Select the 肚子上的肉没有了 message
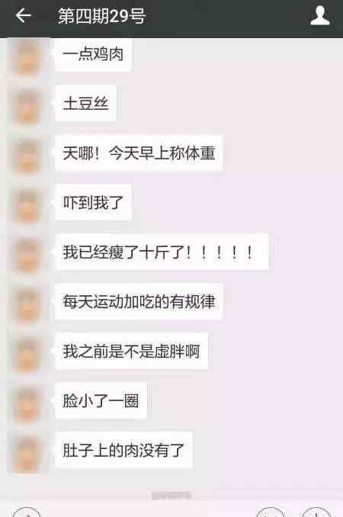This screenshot has height=517, width=343. click(x=123, y=450)
